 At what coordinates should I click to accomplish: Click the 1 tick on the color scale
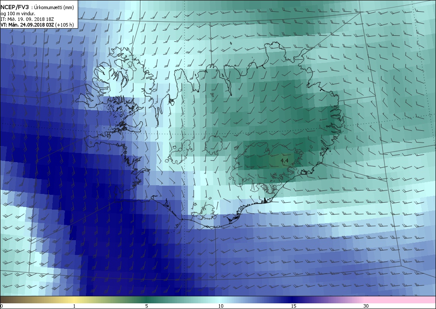tap(74, 306)
